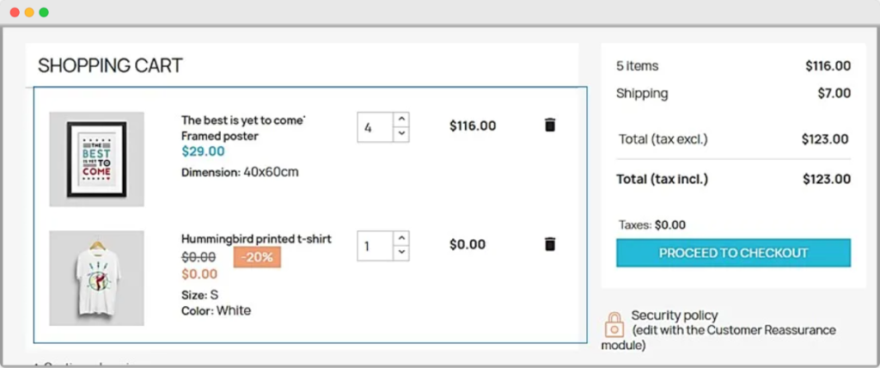Delete the framed poster from cart

pos(550,126)
